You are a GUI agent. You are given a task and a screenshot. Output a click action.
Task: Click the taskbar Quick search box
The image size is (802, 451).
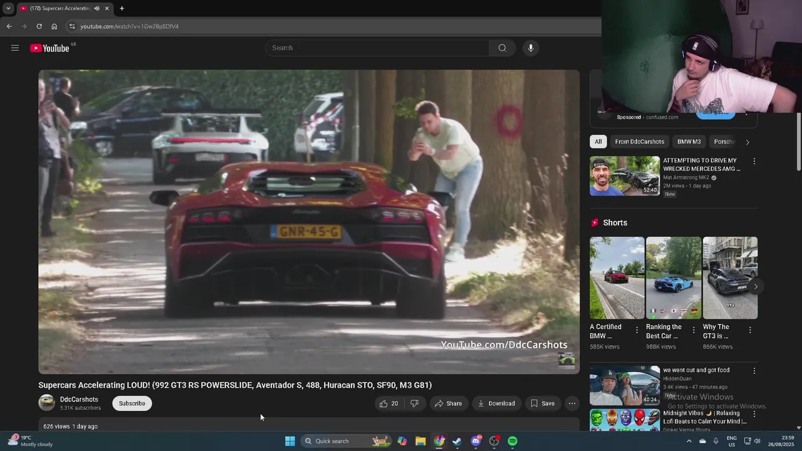point(345,441)
